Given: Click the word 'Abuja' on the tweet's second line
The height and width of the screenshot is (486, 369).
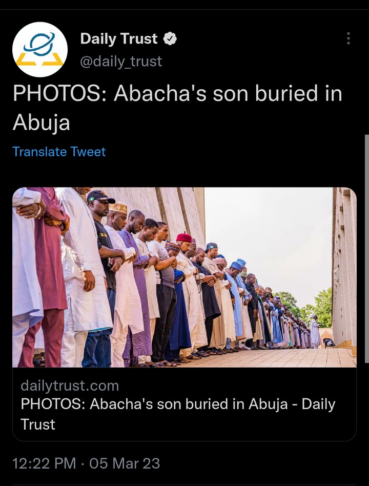Looking at the screenshot, I should click(x=41, y=123).
